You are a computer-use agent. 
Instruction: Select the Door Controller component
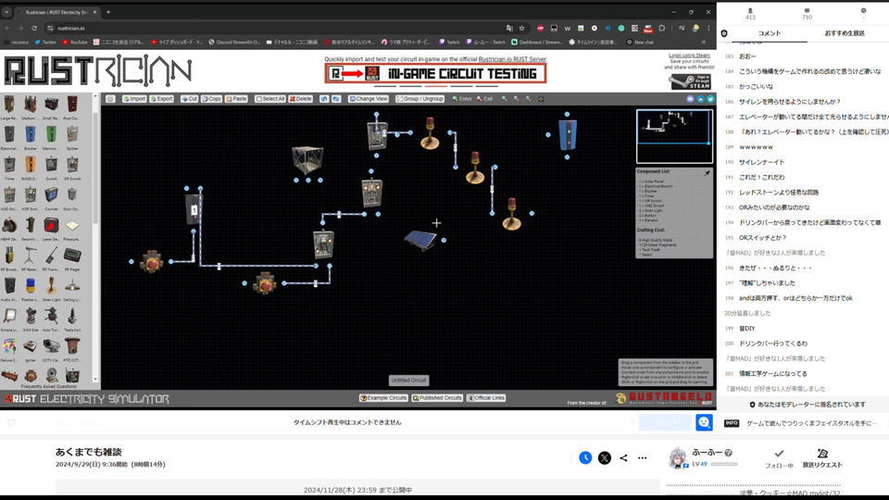72,196
